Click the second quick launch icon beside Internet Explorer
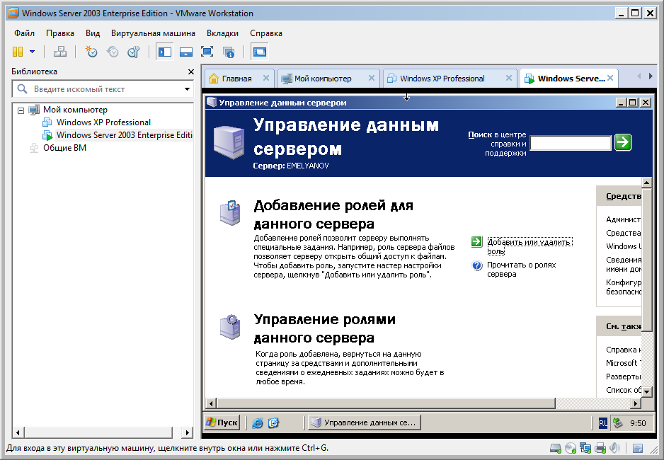 273,422
